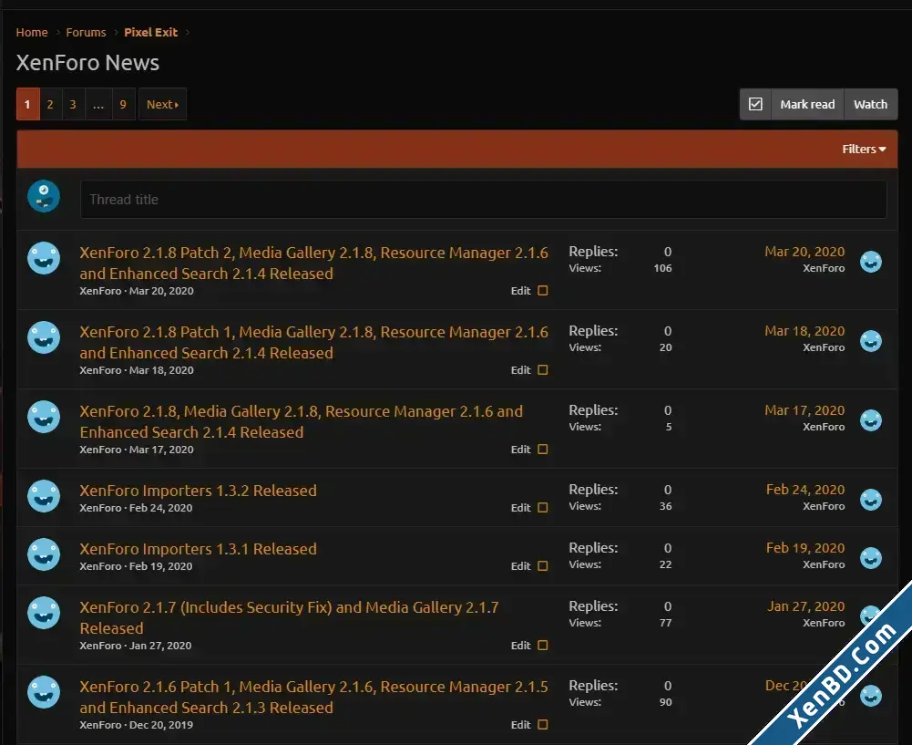Click the Next page button
Viewport: 912px width, 745px height.
coord(162,104)
